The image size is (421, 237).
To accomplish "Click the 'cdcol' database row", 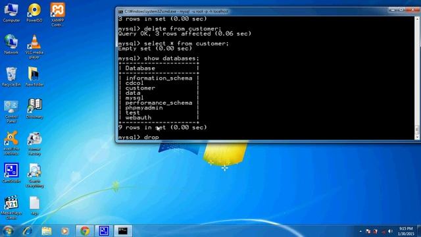I will (134, 83).
